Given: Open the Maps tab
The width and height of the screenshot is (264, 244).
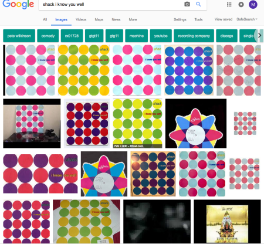Looking at the screenshot, I should 99,19.
